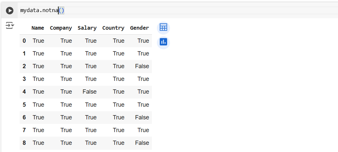
Task: Convert dataframe to an interactive table
Action: 163,28
